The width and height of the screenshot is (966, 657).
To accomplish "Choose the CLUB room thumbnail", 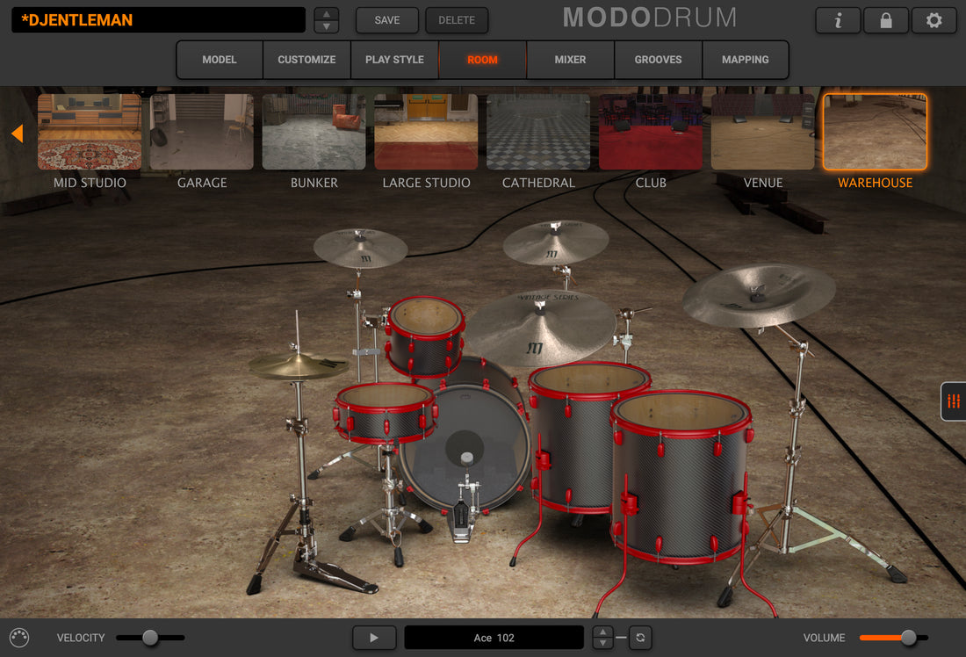I will [x=651, y=132].
